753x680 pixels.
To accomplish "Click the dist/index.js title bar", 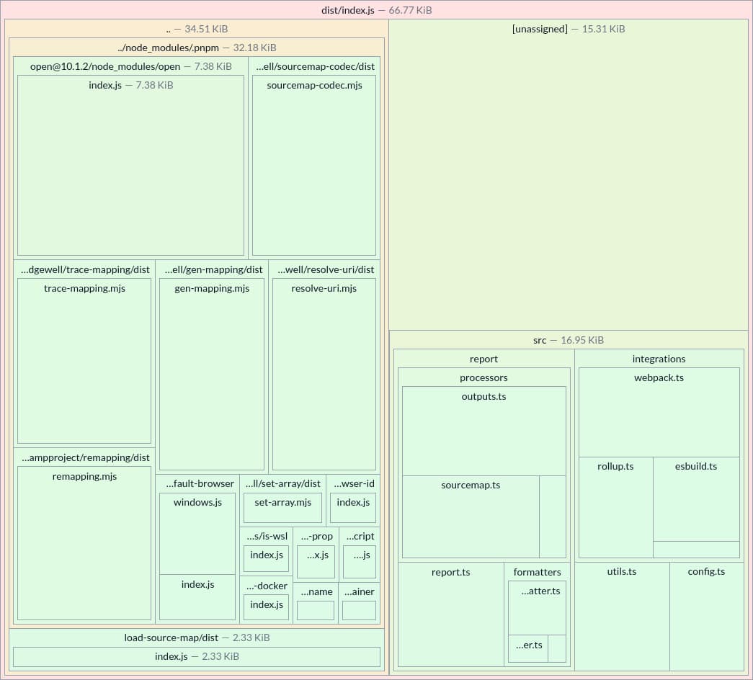I will pyautogui.click(x=376, y=10).
